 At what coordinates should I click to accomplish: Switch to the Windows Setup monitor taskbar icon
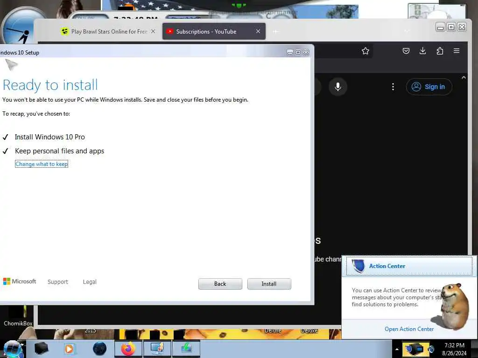pyautogui.click(x=157, y=349)
